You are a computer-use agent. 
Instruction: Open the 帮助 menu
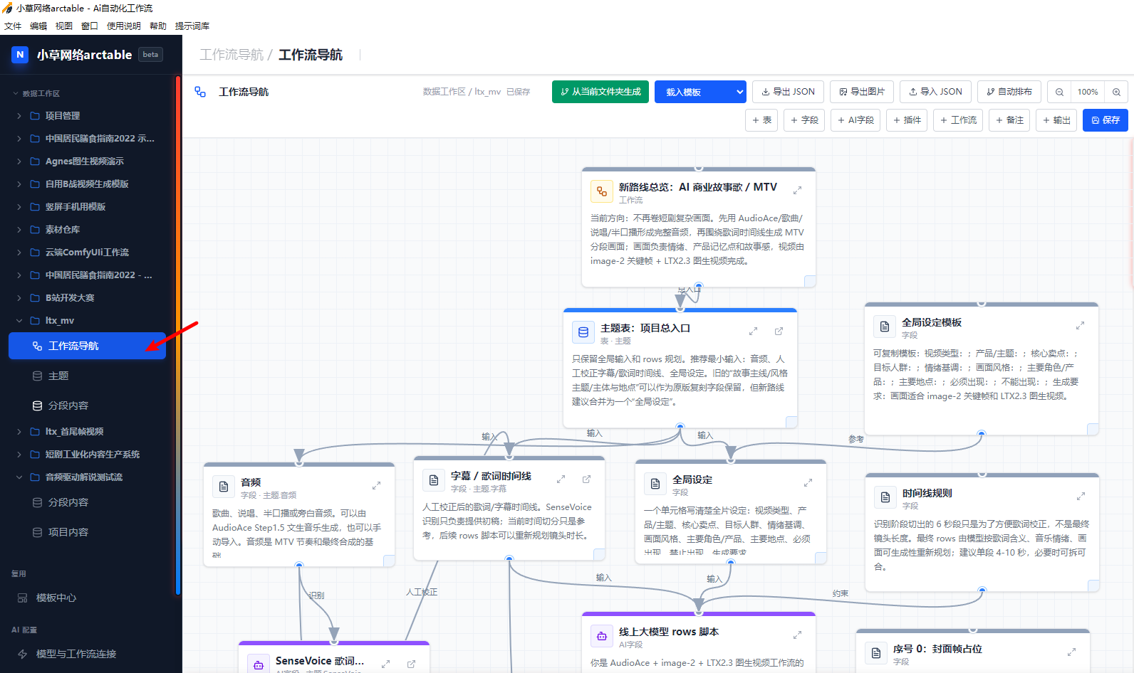(x=158, y=26)
